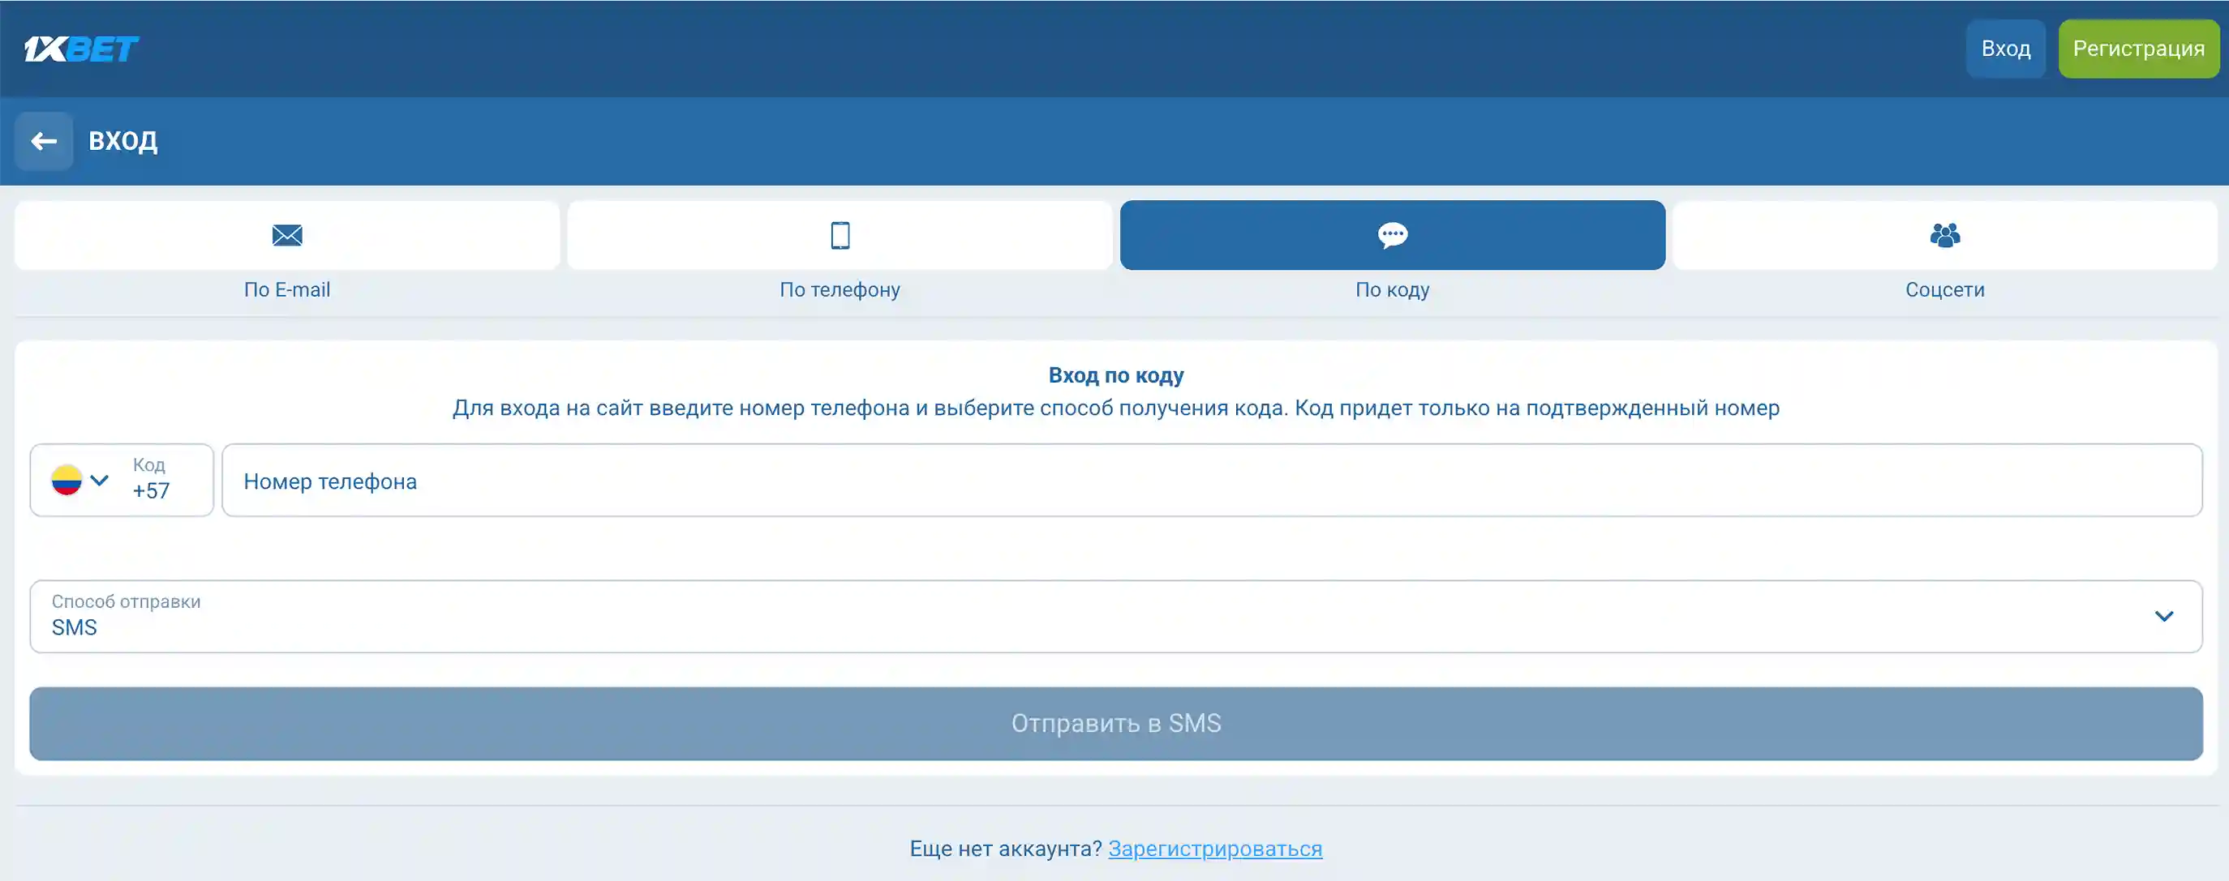Select the chat bubble code login icon
2229x881 pixels.
point(1392,235)
